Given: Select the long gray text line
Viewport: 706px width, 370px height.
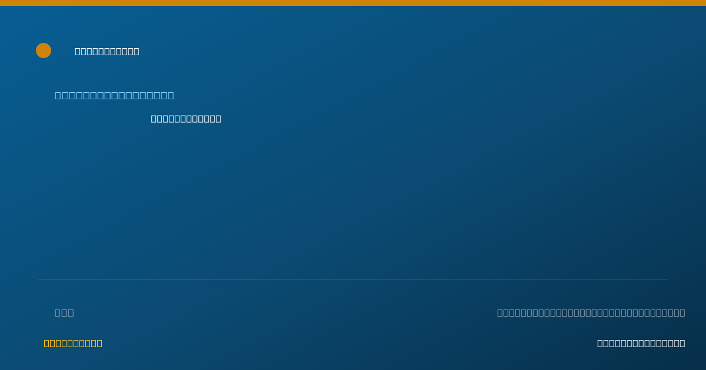Looking at the screenshot, I should click(x=591, y=312).
